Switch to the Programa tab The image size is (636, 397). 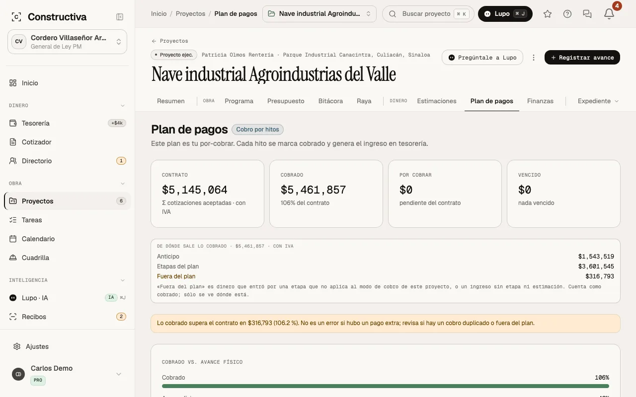(x=239, y=101)
